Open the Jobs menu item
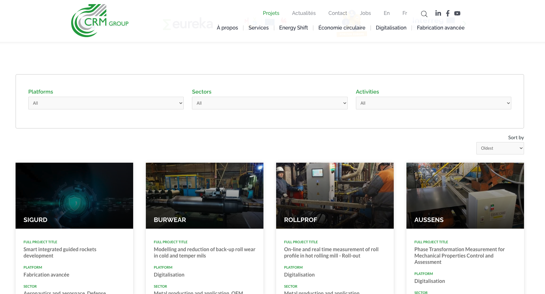The height and width of the screenshot is (294, 545). pos(365,13)
